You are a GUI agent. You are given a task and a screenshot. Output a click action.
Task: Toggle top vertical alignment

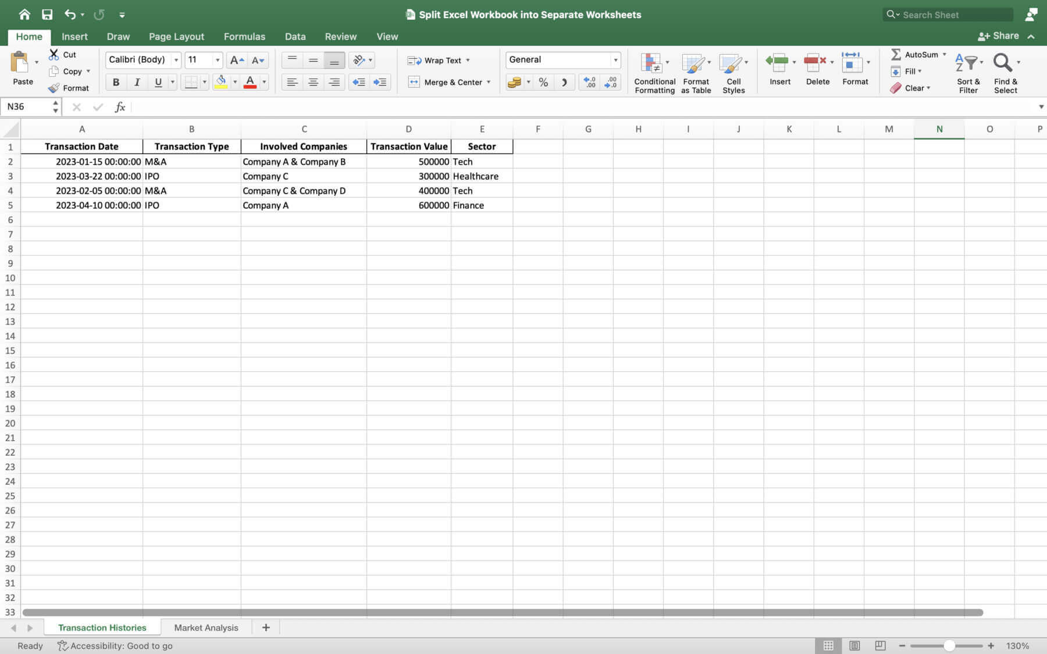coord(292,60)
